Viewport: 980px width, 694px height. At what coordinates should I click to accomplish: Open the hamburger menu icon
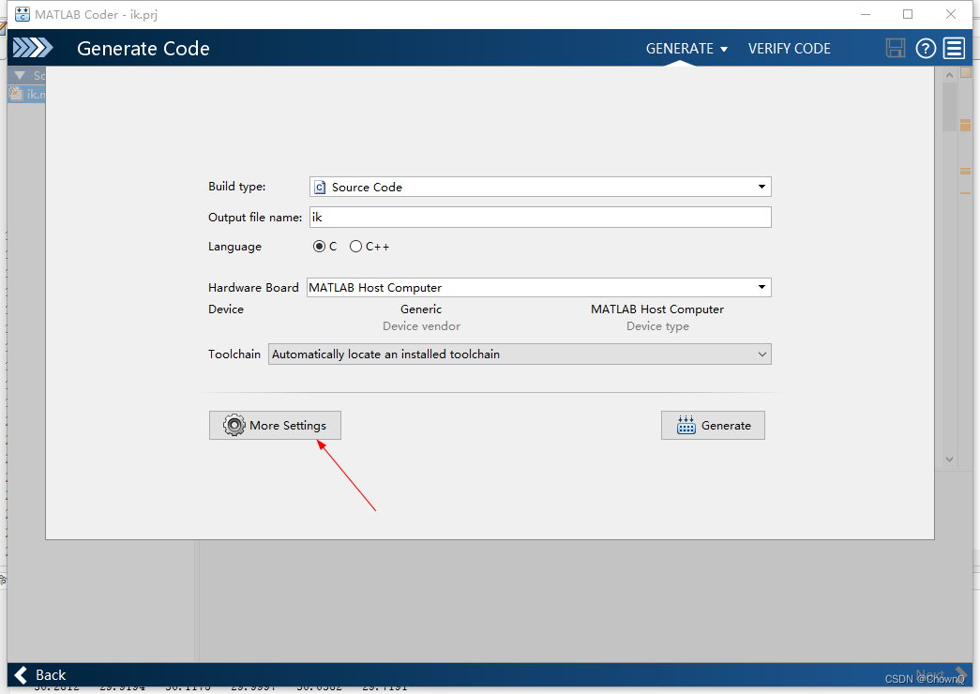(955, 48)
